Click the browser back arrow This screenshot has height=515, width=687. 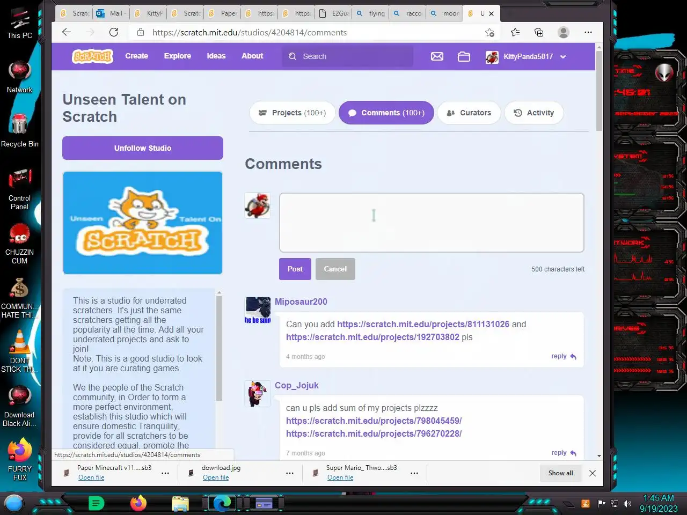[x=67, y=32]
